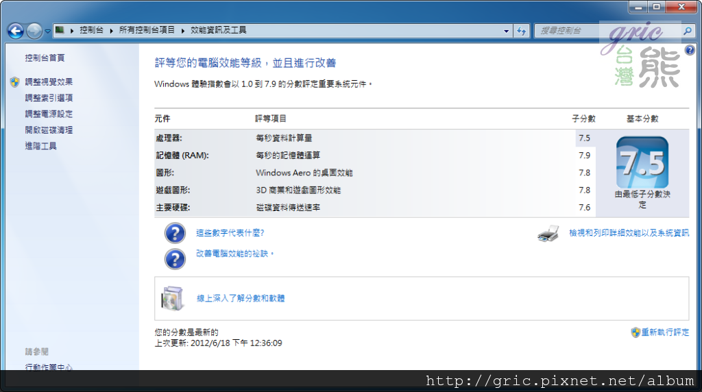This screenshot has width=702, height=392.
Task: Click the forward navigation arrow button
Action: pyautogui.click(x=34, y=31)
